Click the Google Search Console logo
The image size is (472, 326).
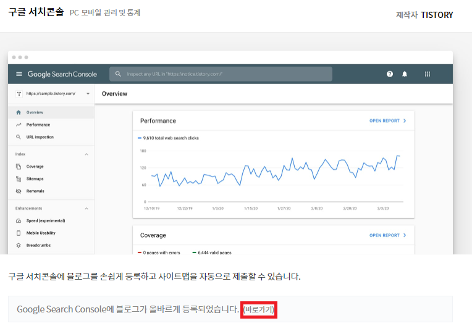pyautogui.click(x=62, y=74)
